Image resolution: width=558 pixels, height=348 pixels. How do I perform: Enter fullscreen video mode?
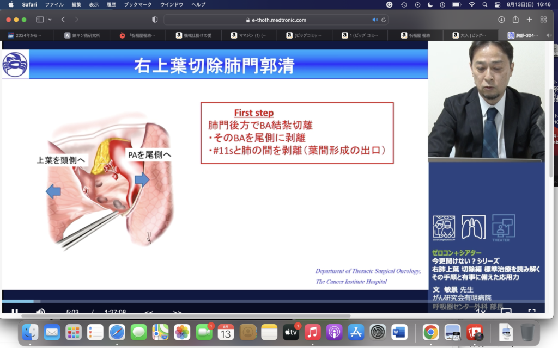point(531,312)
